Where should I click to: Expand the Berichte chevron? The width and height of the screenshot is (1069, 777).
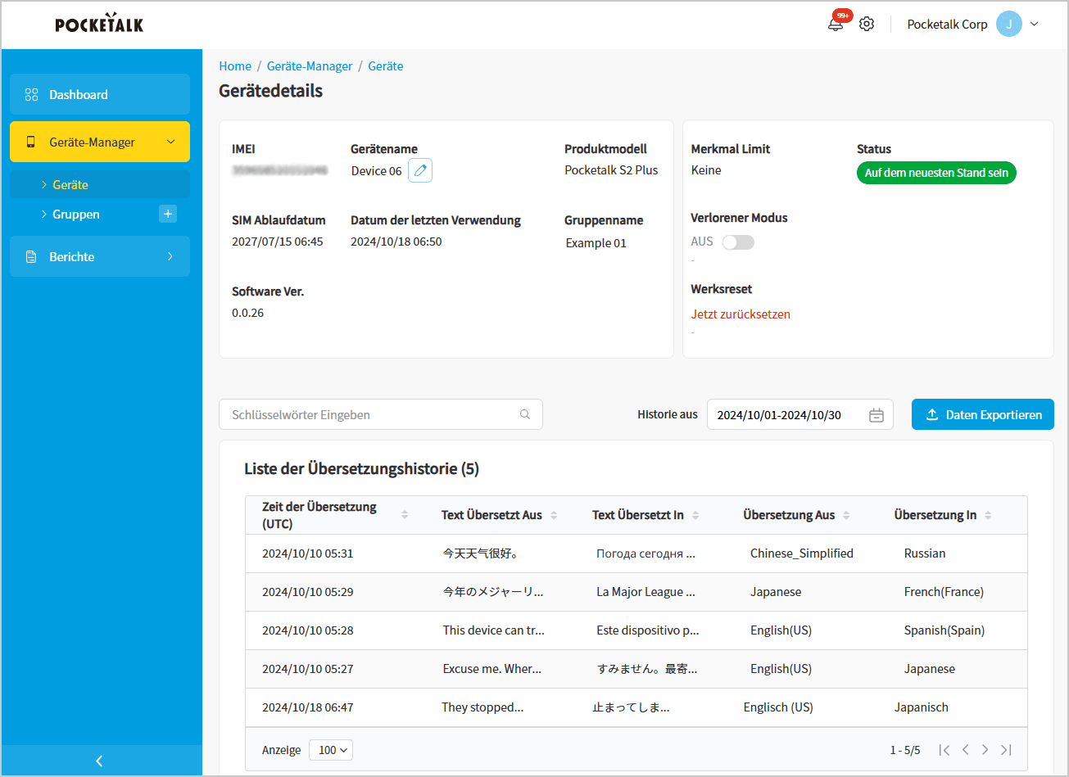[x=170, y=256]
